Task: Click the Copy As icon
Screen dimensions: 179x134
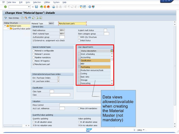Action: coord(22,18)
